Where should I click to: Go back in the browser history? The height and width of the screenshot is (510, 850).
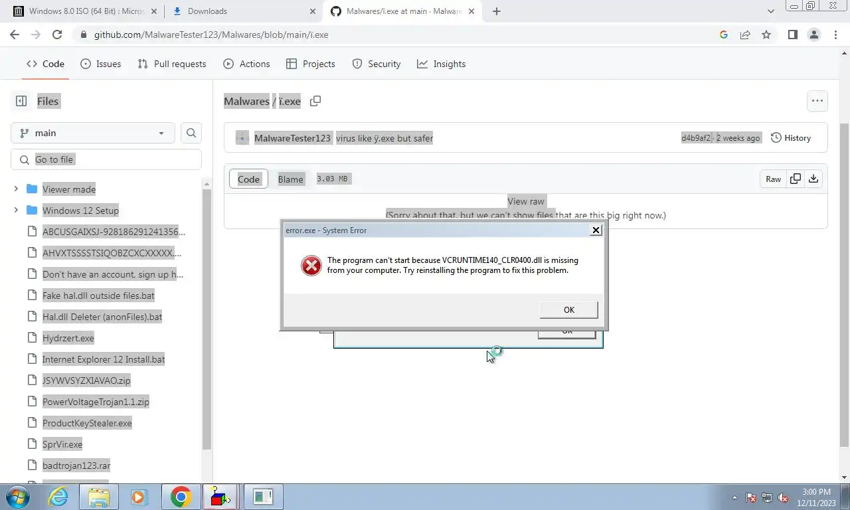pyautogui.click(x=16, y=35)
